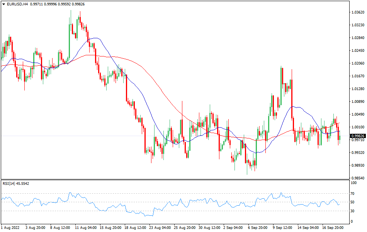Click the RSI(14) 45.5542 indicator label
This screenshot has width=367, height=232.
click(16, 183)
